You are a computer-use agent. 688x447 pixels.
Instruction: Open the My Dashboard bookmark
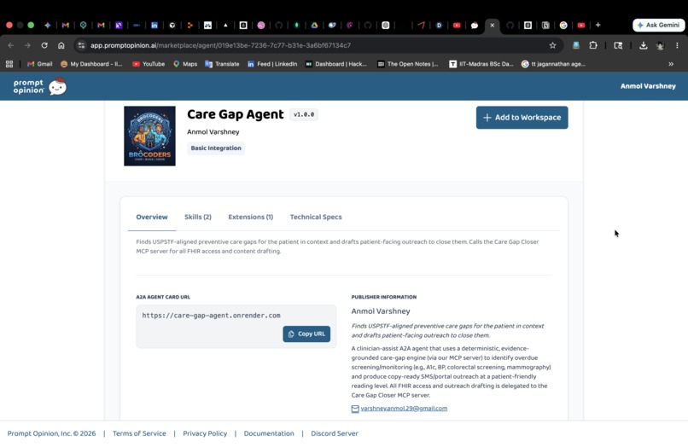91,64
